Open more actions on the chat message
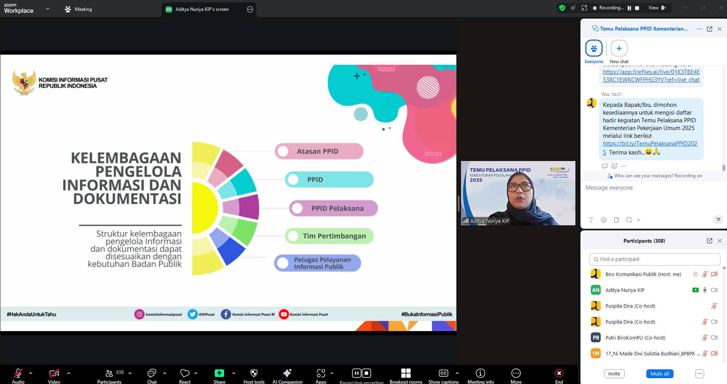Screen dimensions: 727x384 (623, 166)
